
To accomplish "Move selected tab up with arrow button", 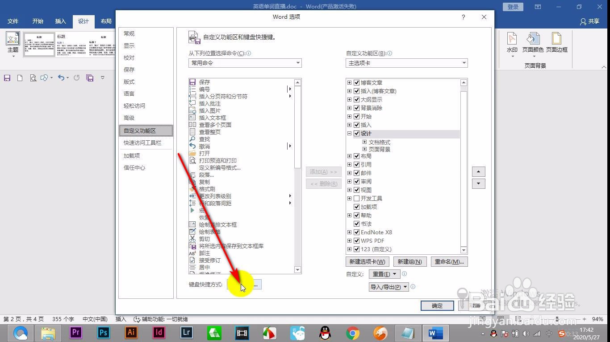I will tap(478, 171).
